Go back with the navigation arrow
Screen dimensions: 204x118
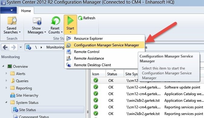[x=5, y=47]
